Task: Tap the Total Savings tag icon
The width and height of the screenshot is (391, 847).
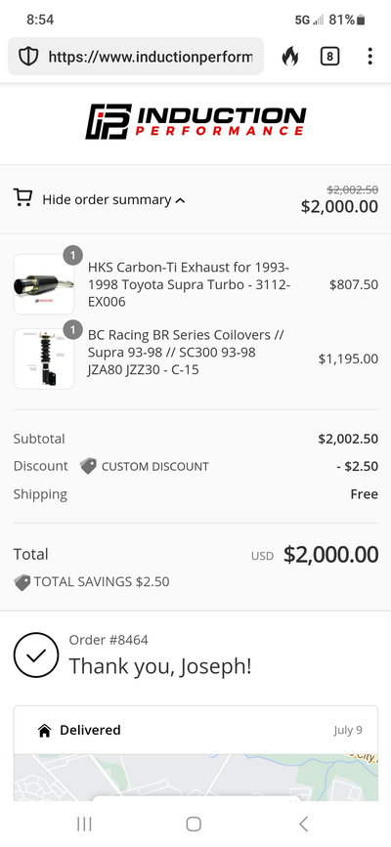Action: point(22,582)
